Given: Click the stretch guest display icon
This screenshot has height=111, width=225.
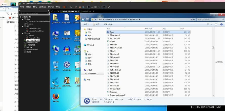Looking at the screenshot, I should [x=109, y=7].
